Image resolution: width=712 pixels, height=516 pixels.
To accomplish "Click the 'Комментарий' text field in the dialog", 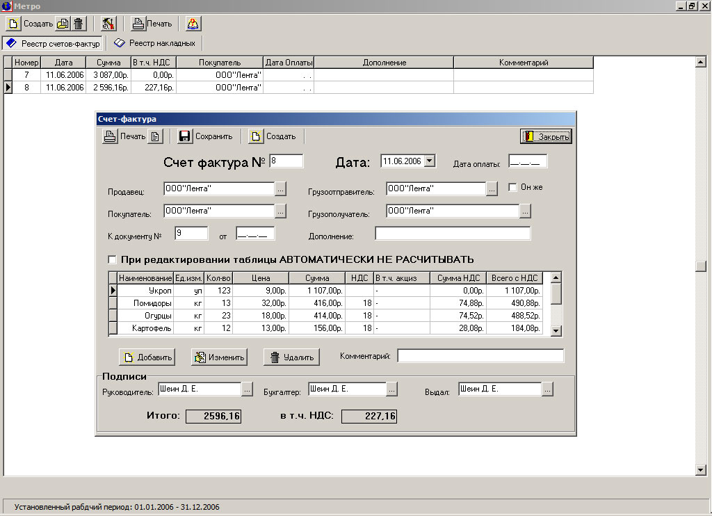I will click(x=480, y=356).
